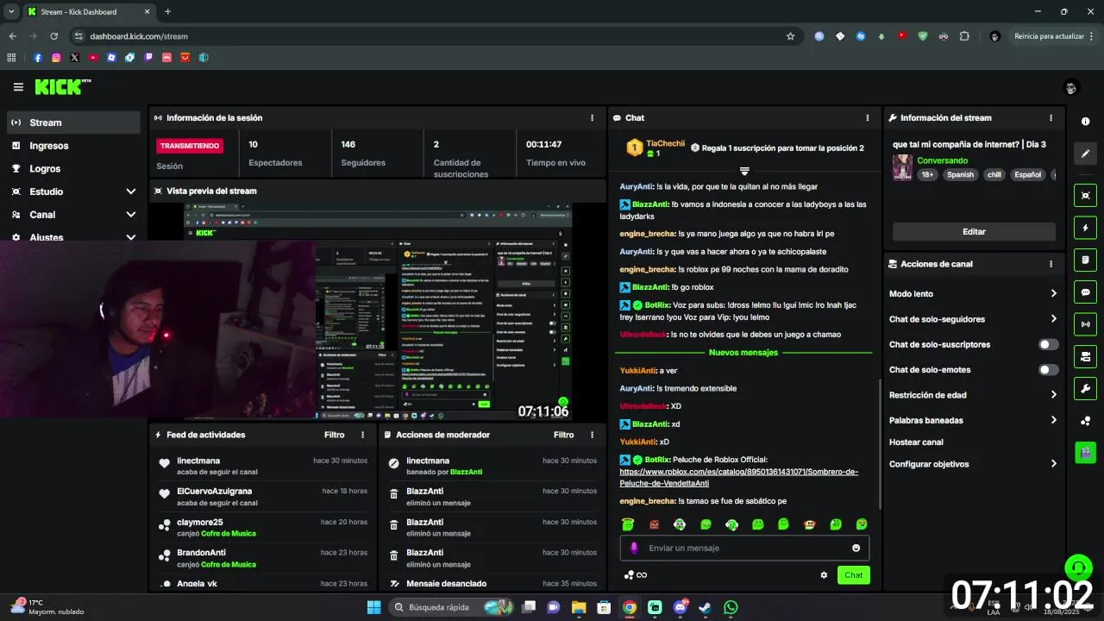Open Filtro in Acciones de moderador

[563, 436]
